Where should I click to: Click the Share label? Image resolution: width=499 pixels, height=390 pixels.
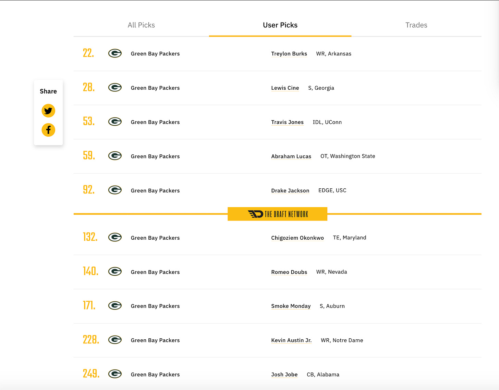[x=48, y=91]
